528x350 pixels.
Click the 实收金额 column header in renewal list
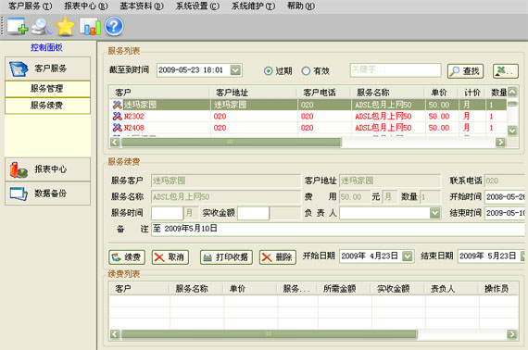pyautogui.click(x=397, y=289)
